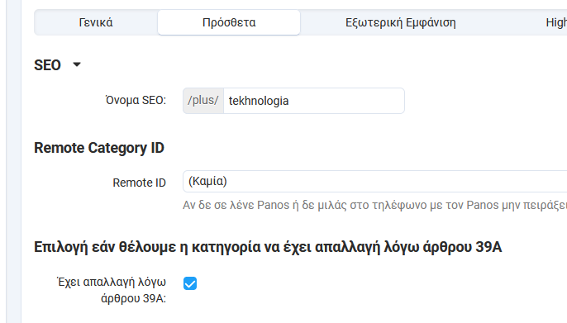Image resolution: width=567 pixels, height=323 pixels.
Task: Click the Επιλογή εάν θέλουμε η κατηγορία heading
Action: [x=268, y=248]
